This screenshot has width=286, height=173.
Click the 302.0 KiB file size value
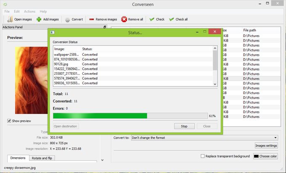point(56,137)
